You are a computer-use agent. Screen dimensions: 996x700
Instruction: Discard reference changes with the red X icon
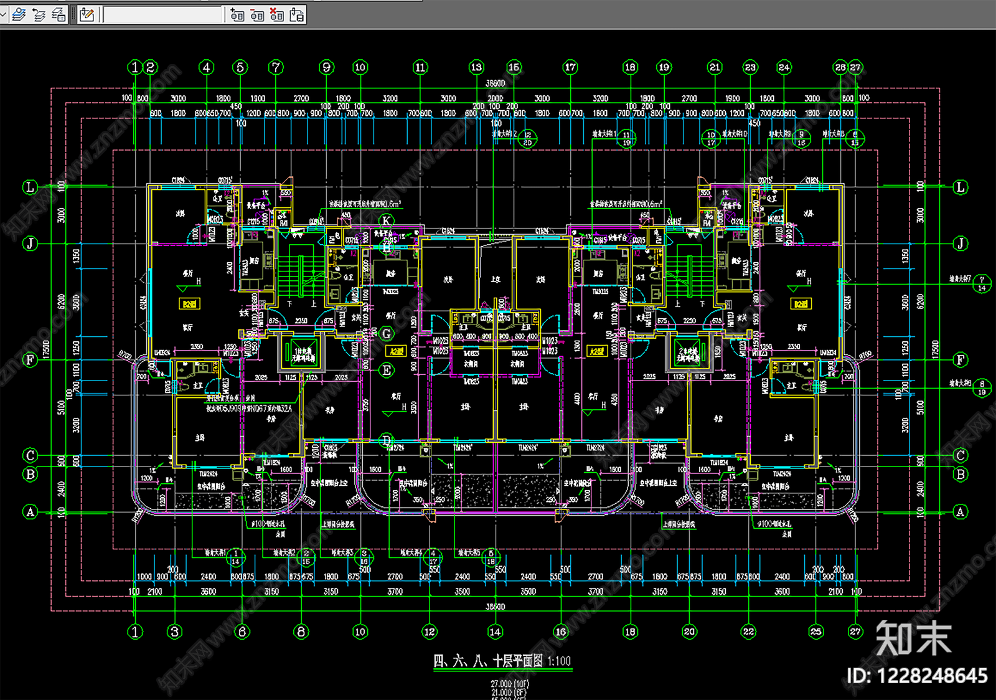tap(277, 14)
